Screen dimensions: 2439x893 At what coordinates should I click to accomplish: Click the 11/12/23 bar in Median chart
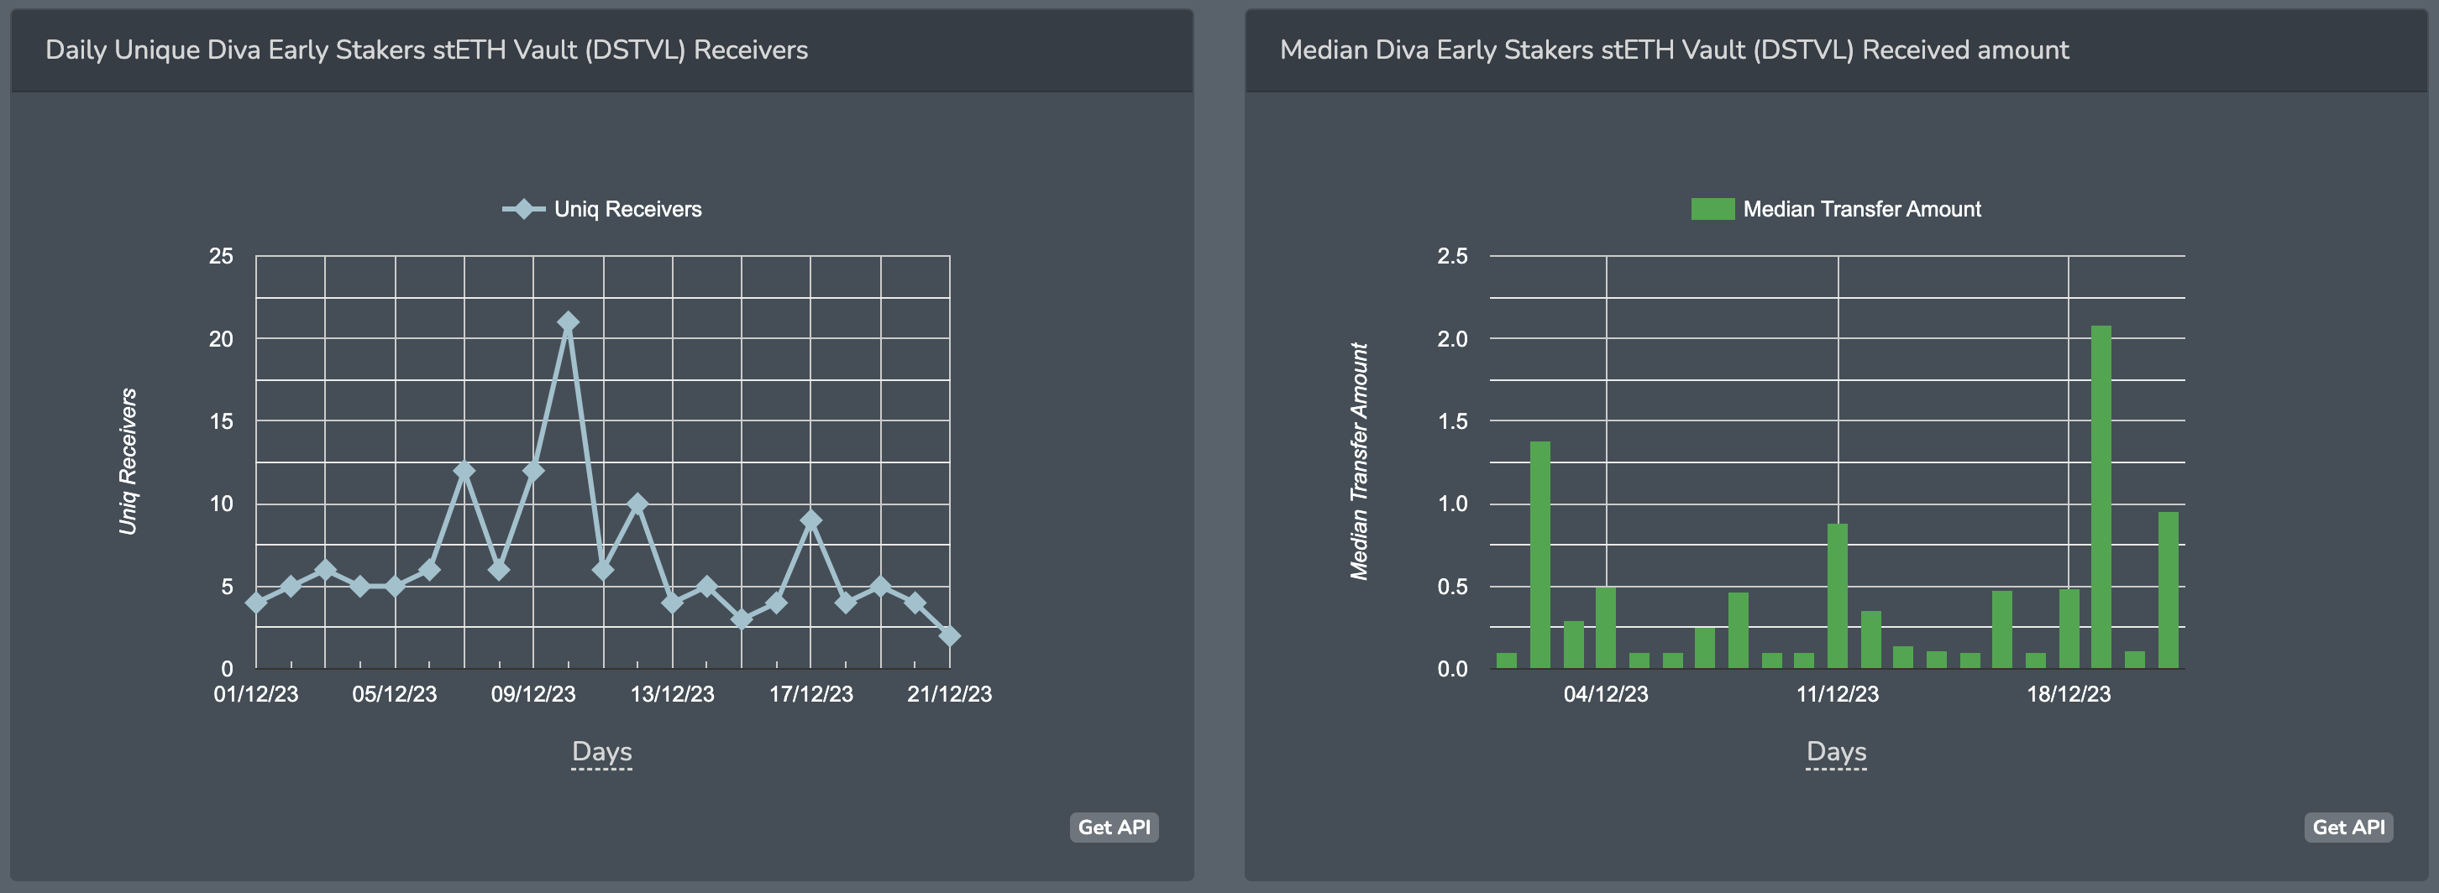1838,596
